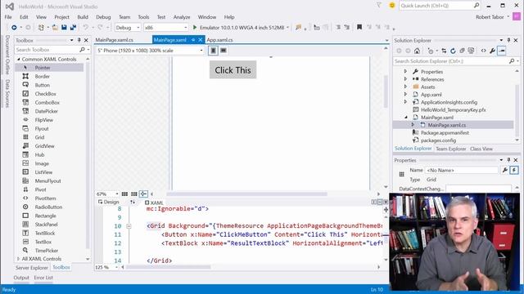524x294 pixels.
Task: Switch to Team Explorer tab
Action: click(450, 149)
